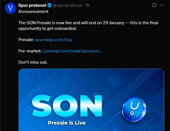Click the blue verified badge
This screenshot has width=170, height=131.
[49, 5]
